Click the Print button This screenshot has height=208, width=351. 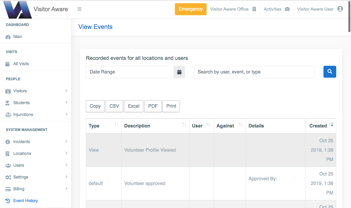(171, 106)
